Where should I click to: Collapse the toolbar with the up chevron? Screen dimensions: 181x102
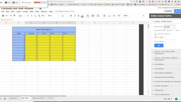143,16
